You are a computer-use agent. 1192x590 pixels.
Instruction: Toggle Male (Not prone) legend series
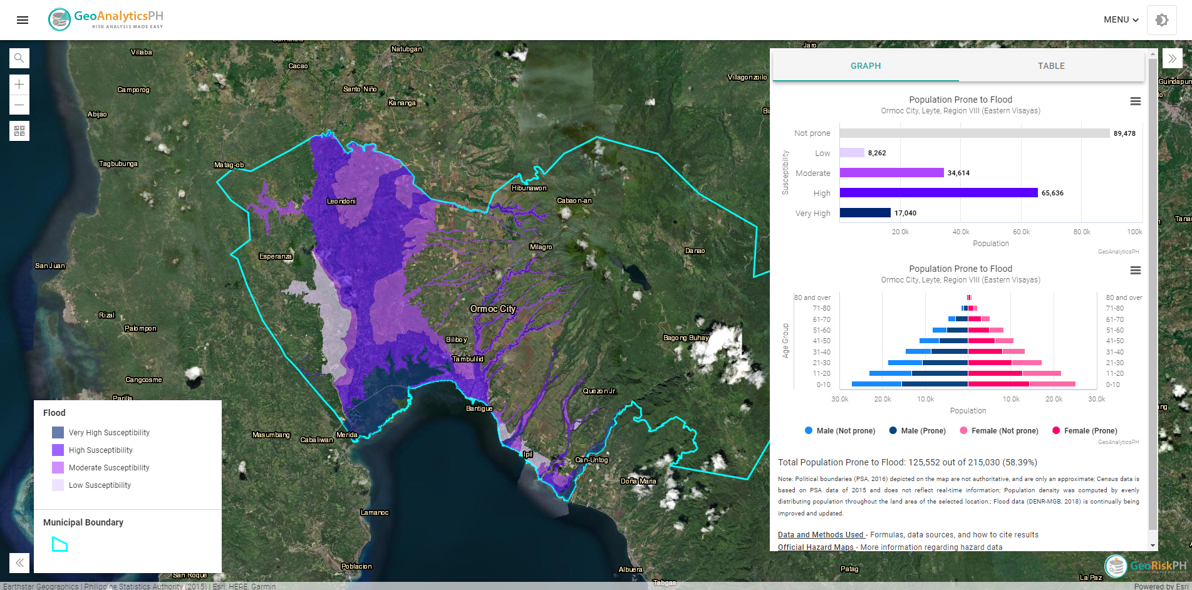coord(839,431)
